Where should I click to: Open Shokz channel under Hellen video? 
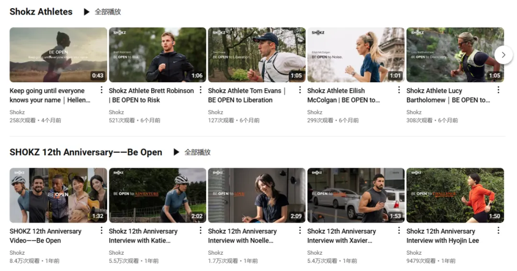tap(17, 112)
